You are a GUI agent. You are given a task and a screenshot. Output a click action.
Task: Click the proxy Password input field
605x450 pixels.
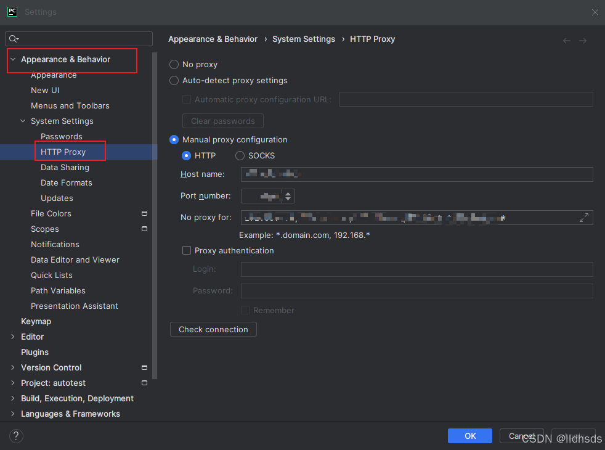(416, 291)
